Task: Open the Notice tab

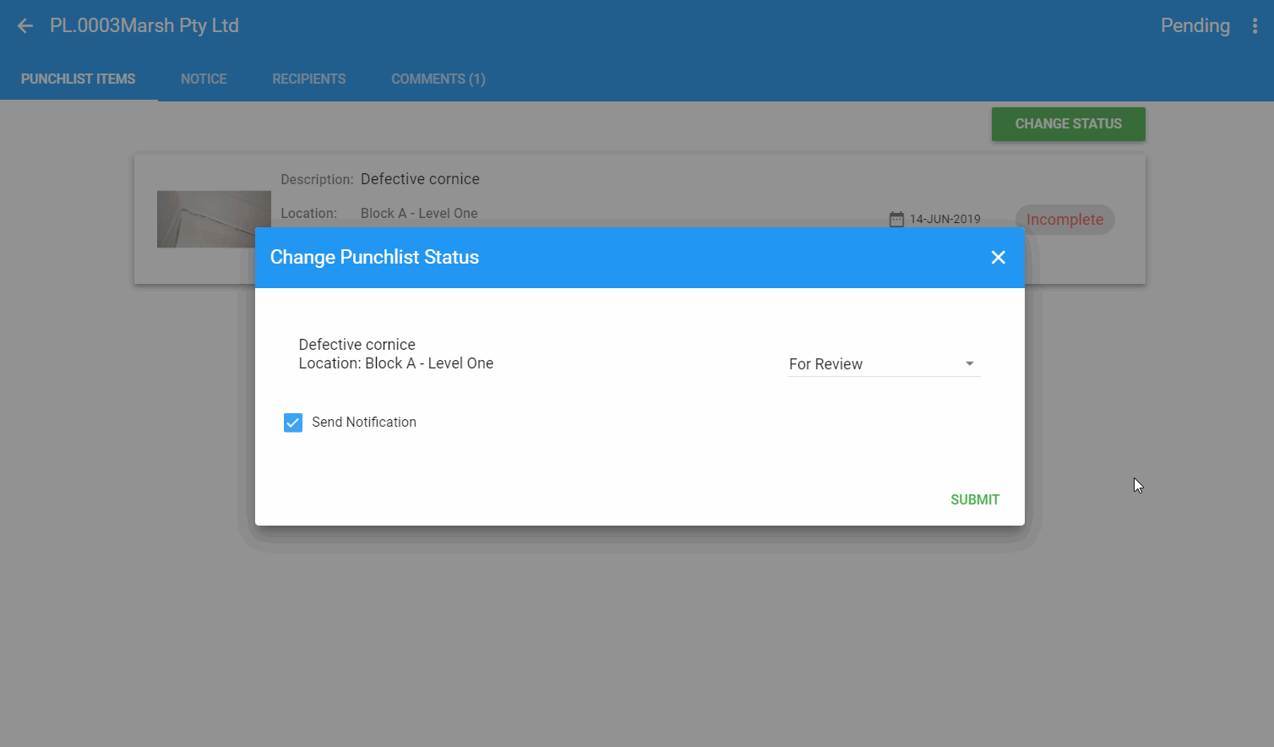Action: [204, 79]
